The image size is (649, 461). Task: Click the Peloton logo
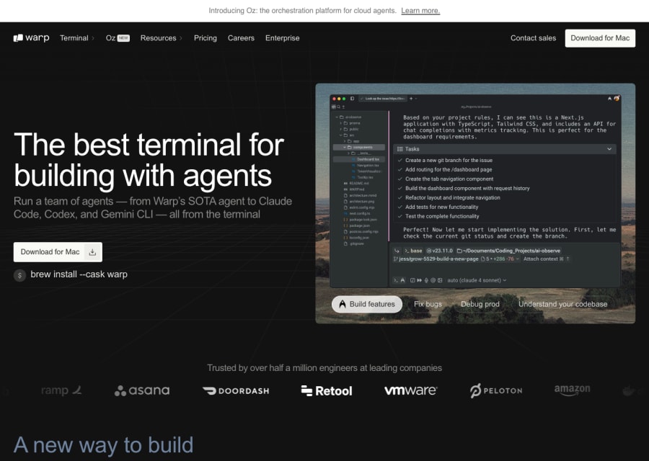pos(496,390)
